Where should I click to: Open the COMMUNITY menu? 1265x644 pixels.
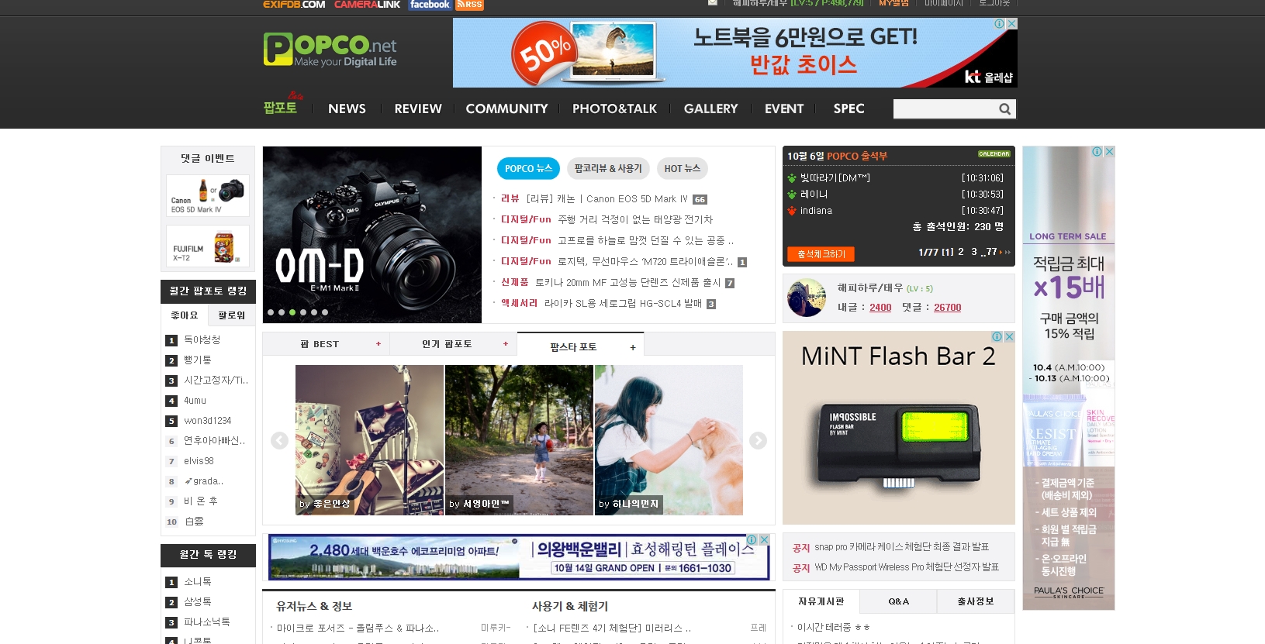coord(506,108)
